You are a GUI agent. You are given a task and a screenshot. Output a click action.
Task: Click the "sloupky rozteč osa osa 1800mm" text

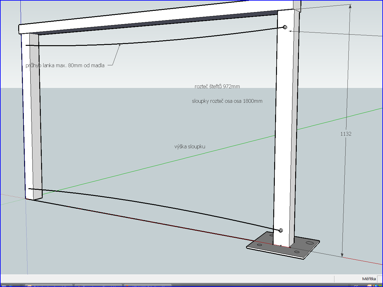click(x=227, y=101)
